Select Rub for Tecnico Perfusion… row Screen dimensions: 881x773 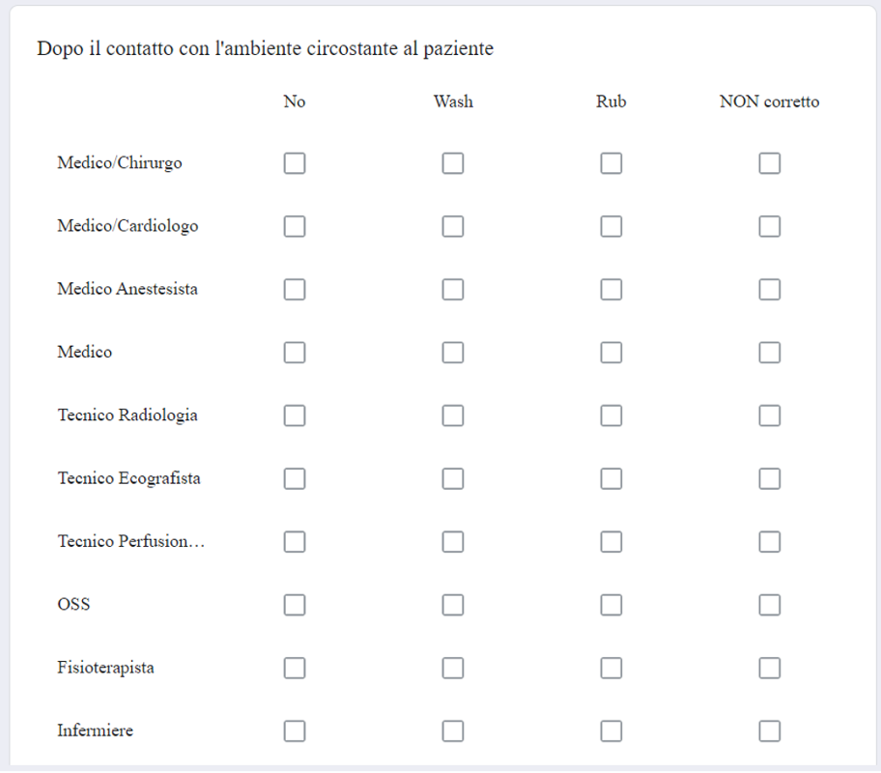(x=611, y=542)
